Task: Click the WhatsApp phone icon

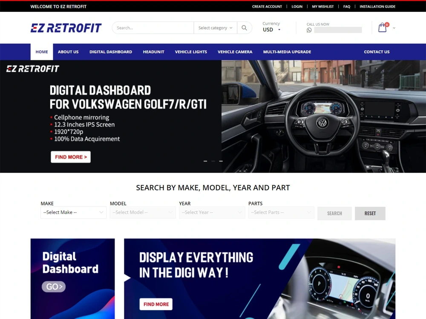Action: (309, 30)
